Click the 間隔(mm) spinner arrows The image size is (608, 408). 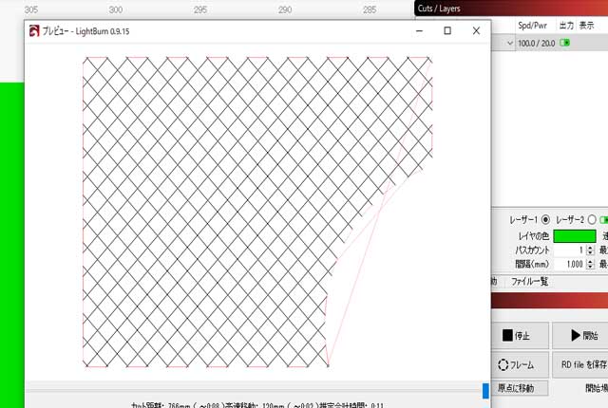click(x=590, y=264)
